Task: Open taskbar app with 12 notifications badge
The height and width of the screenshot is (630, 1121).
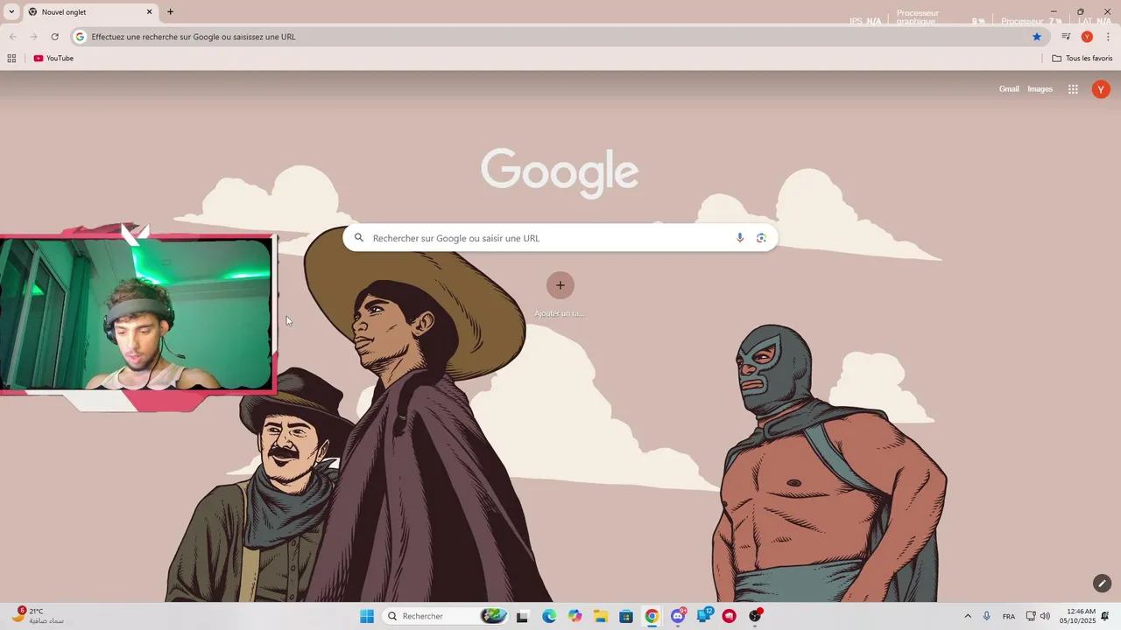Action: click(704, 616)
